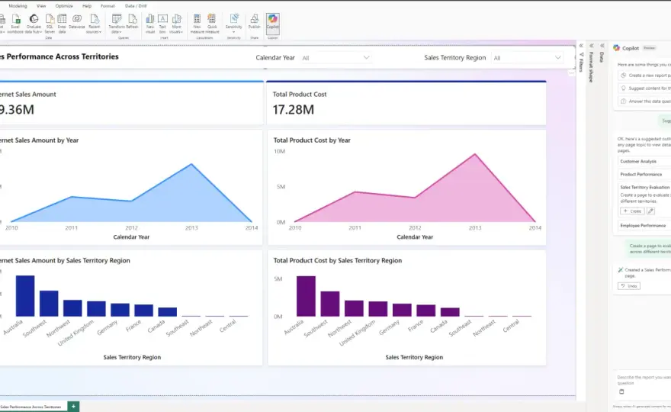Click the Undo button in Copilot
This screenshot has width=671, height=412.
629,286
